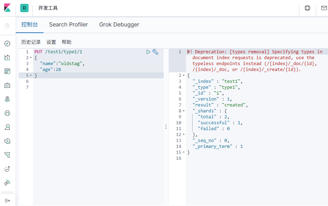Open 设置 (Settings) in the console
Screen dimensions: 328x206
tap(51, 42)
